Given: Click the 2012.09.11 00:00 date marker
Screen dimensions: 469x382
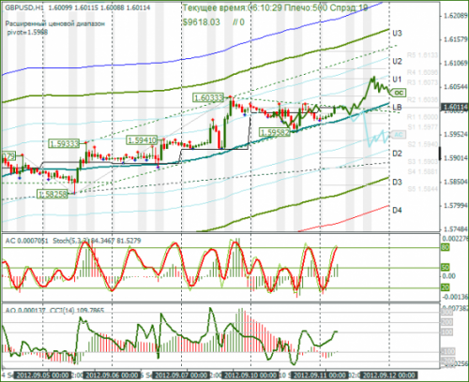Looking at the screenshot, I should (320, 375).
